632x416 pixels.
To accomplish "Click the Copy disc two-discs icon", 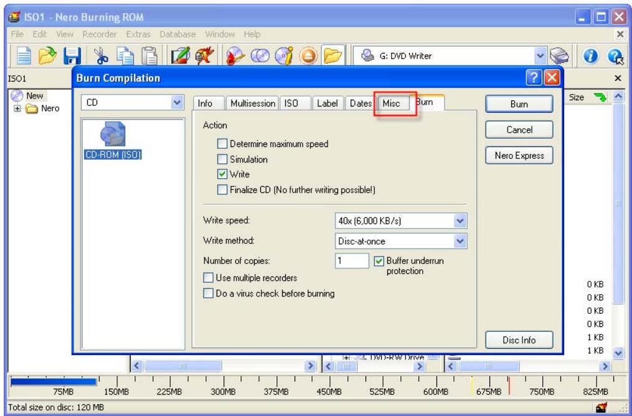I will click(x=260, y=56).
